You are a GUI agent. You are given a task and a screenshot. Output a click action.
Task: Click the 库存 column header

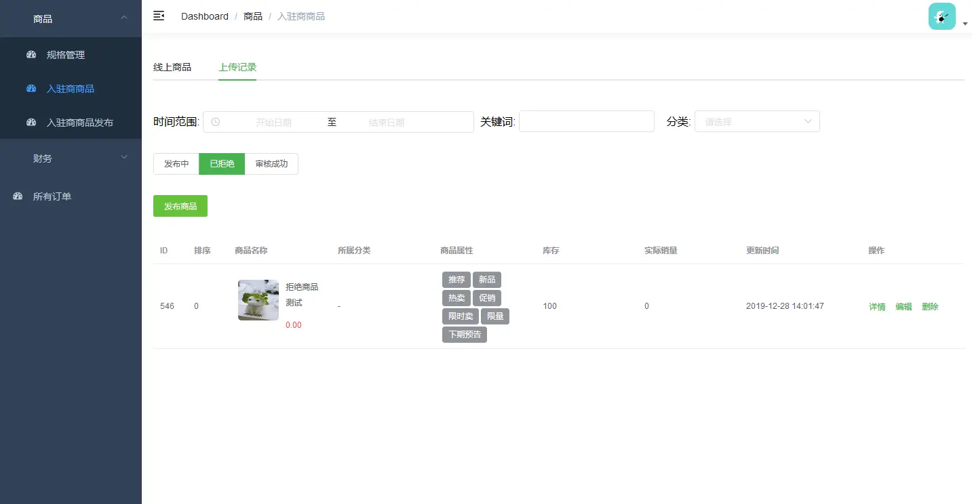551,251
